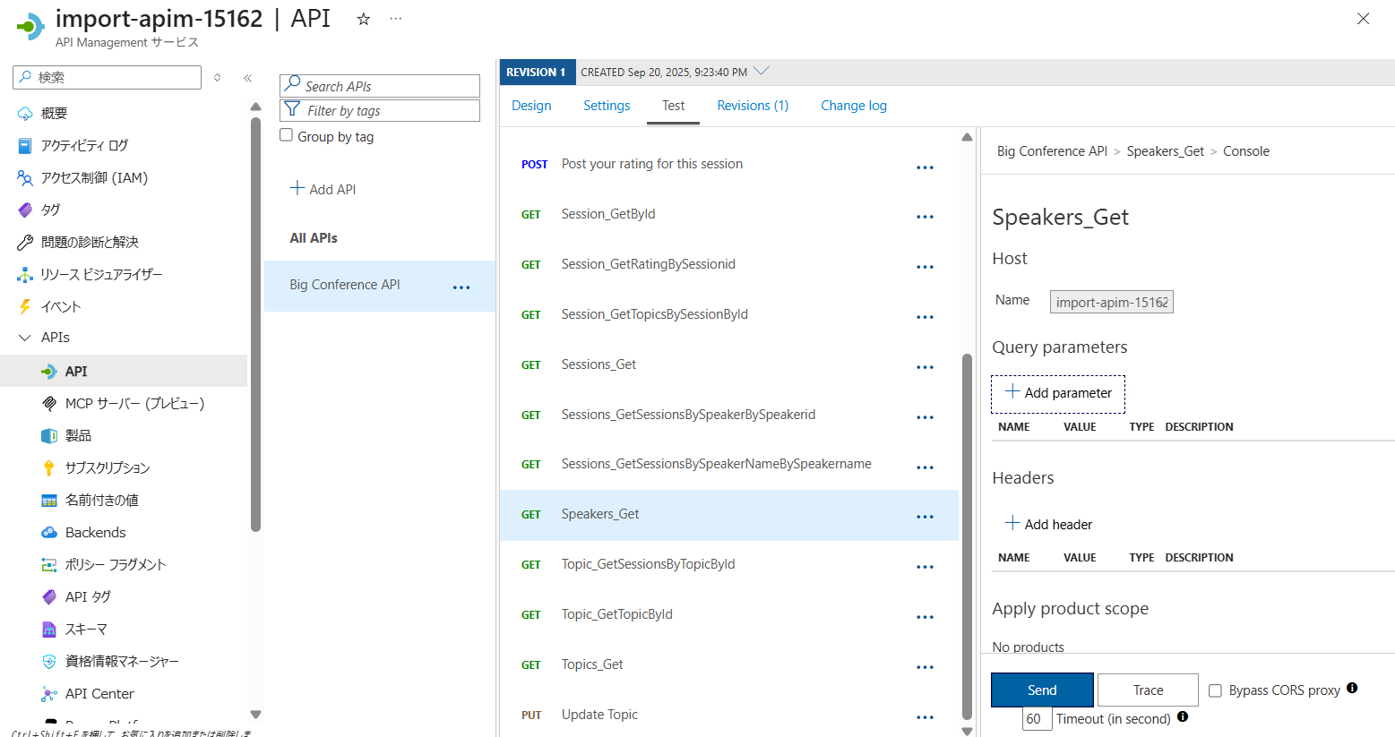Open ellipsis menu for Topics_Get operation
Image resolution: width=1395 pixels, height=737 pixels.
(926, 667)
